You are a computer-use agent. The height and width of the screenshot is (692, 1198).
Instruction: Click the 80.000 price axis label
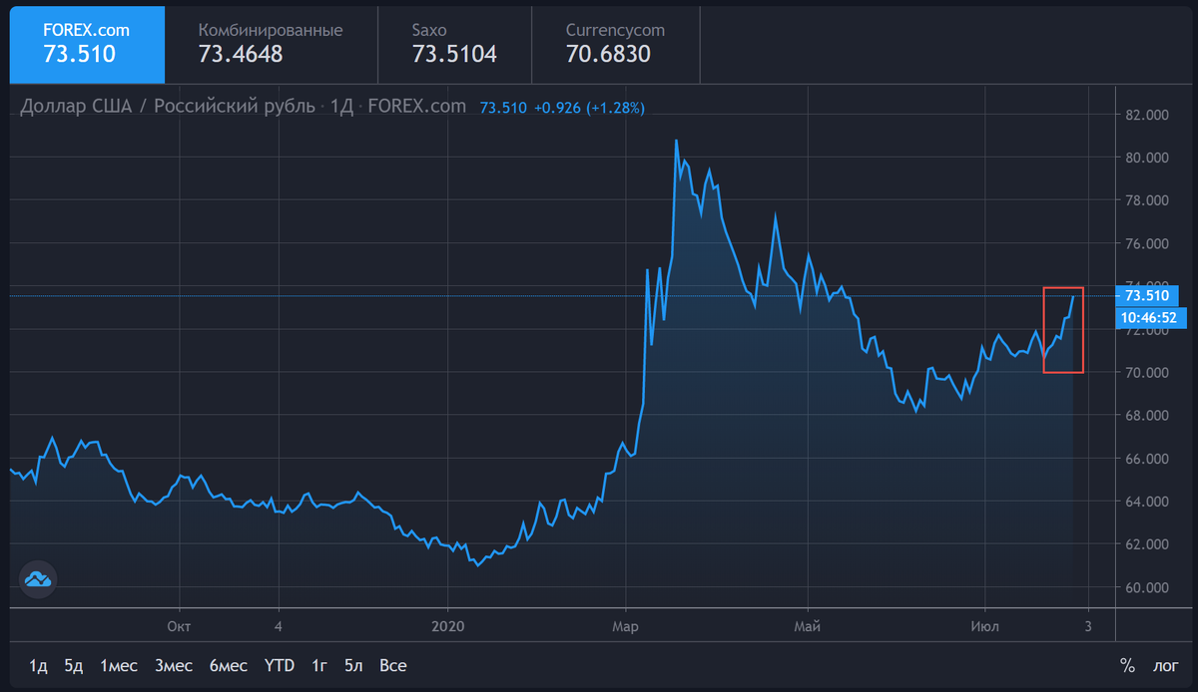[1146, 158]
